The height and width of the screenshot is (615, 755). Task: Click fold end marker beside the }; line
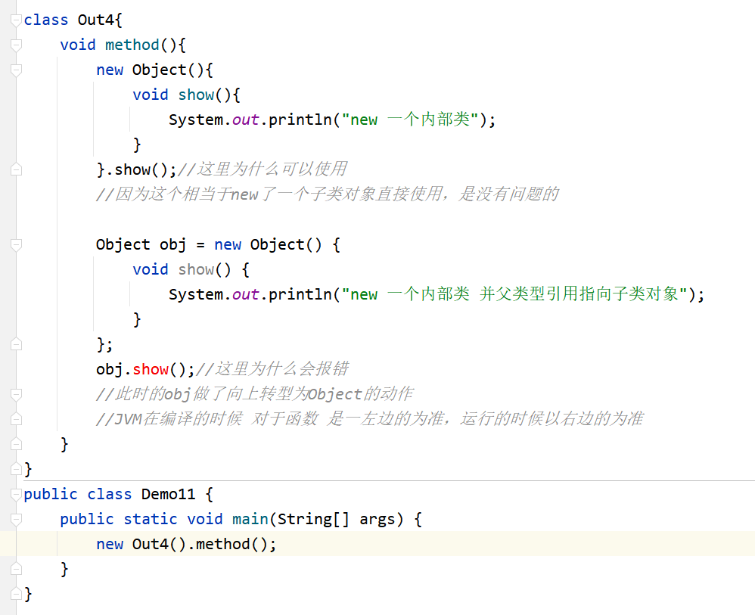(x=16, y=344)
